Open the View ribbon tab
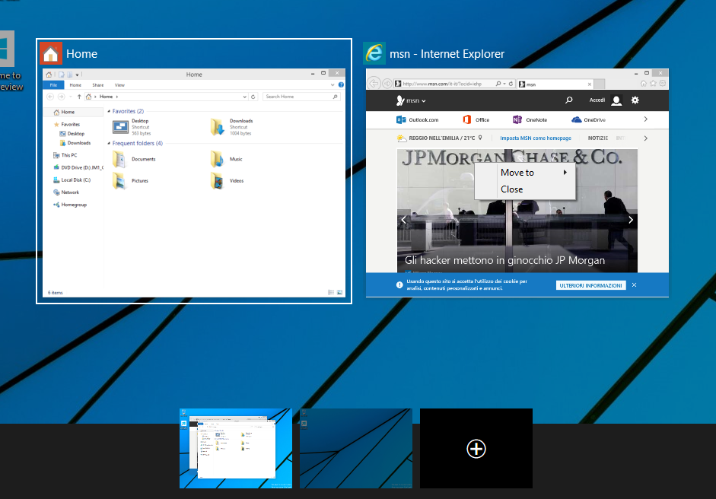Screen dimensions: 716x499 click(119, 85)
